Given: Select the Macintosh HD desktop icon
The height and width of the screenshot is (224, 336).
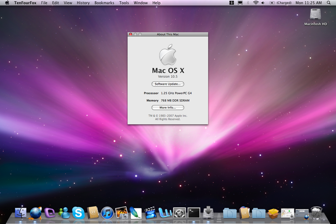Looking at the screenshot, I should click(x=316, y=17).
